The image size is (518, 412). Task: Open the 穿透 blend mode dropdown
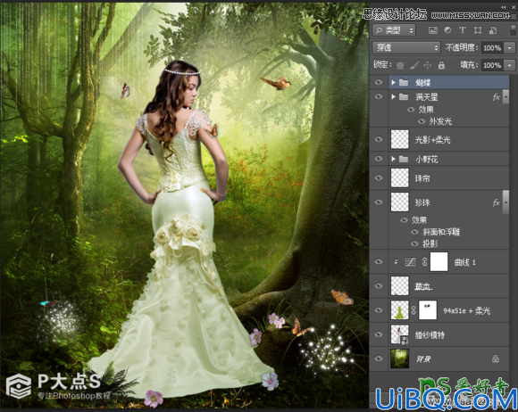[406, 48]
